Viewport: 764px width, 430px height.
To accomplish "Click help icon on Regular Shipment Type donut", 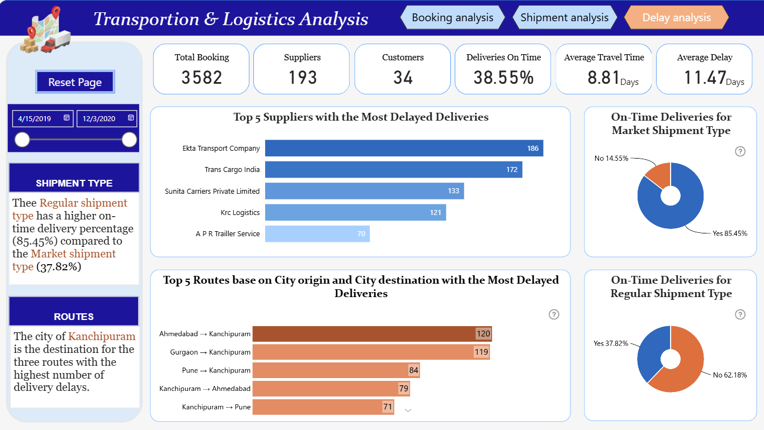I will [x=740, y=315].
